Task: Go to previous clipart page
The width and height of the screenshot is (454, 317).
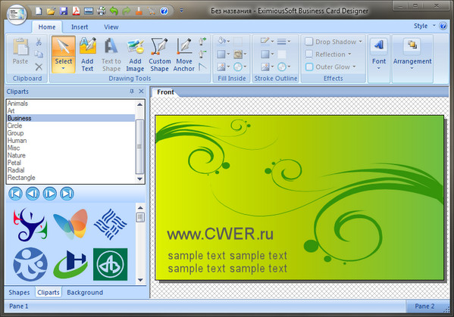Action: click(33, 194)
